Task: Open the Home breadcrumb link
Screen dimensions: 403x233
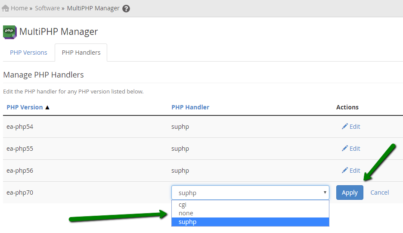Action: coord(19,8)
